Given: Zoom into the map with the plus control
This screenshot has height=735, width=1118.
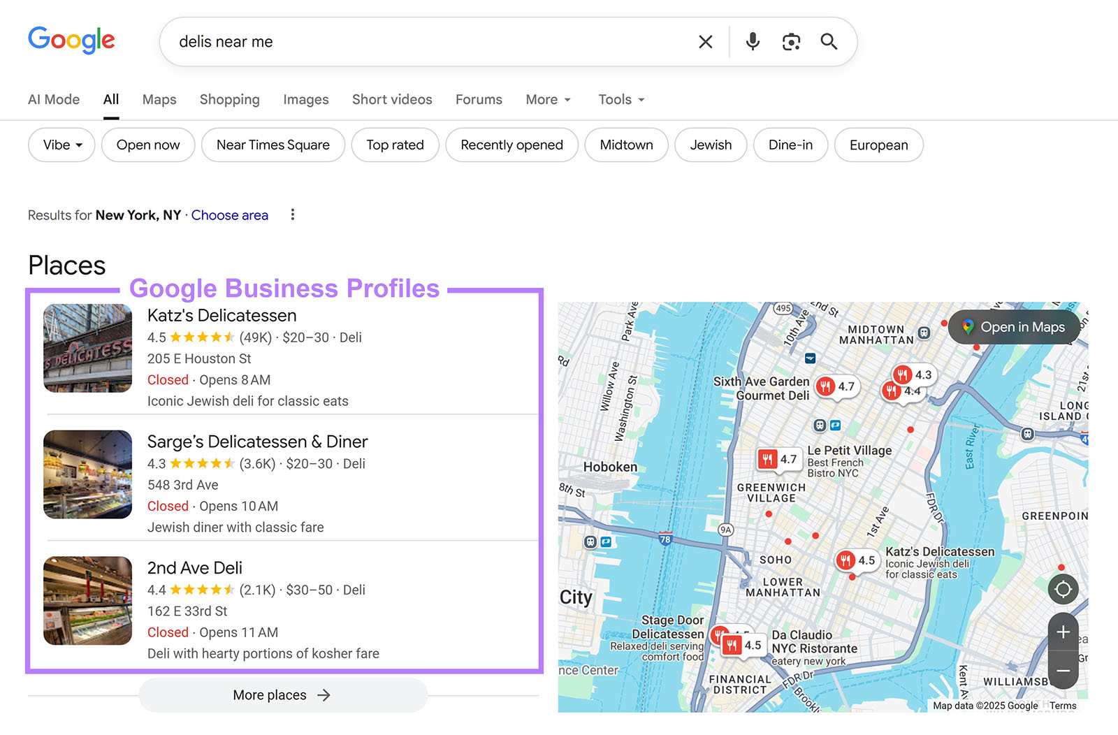Looking at the screenshot, I should 1063,632.
